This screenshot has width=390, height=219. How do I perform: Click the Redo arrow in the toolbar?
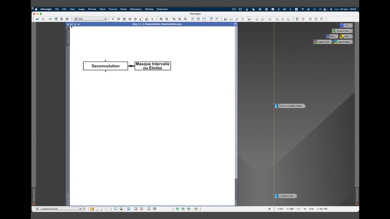pyautogui.click(x=43, y=19)
